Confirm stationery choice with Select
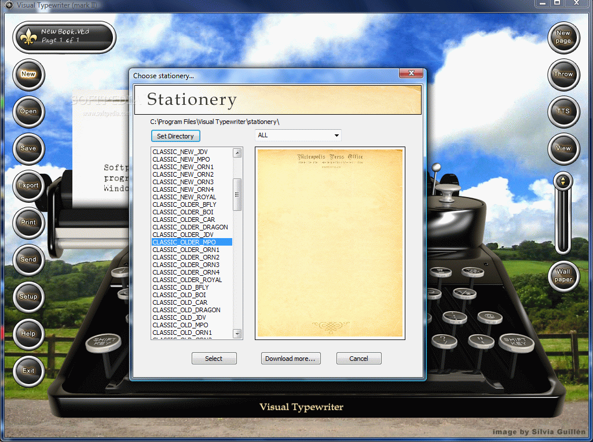 coord(214,358)
